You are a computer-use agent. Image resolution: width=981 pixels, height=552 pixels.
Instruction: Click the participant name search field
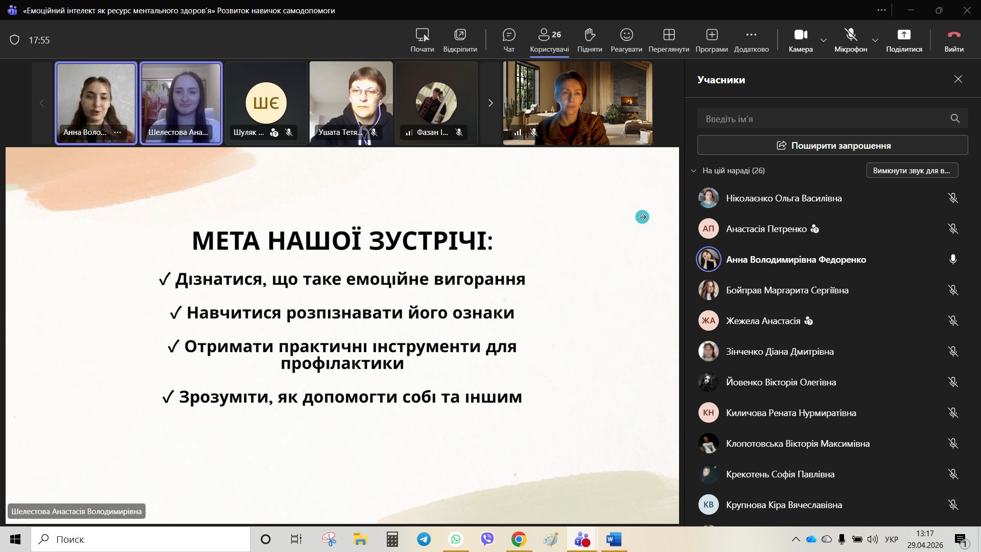coord(823,119)
